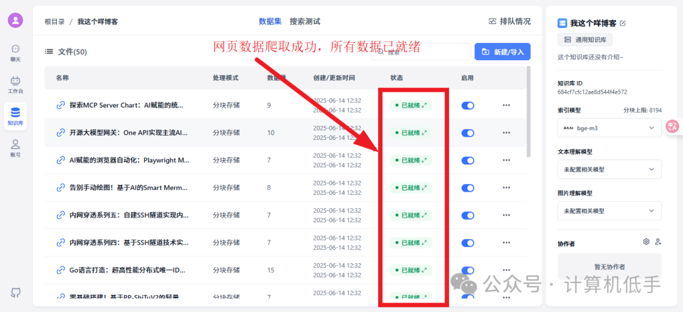Open 账号 in the sidebar

[16, 148]
